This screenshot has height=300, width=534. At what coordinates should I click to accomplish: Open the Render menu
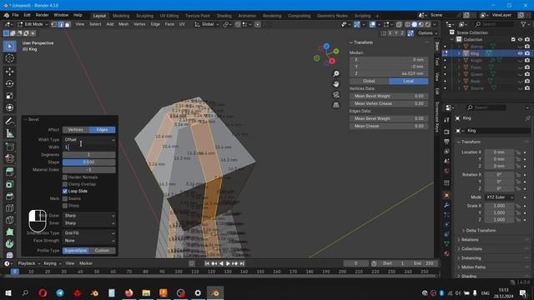click(x=42, y=15)
